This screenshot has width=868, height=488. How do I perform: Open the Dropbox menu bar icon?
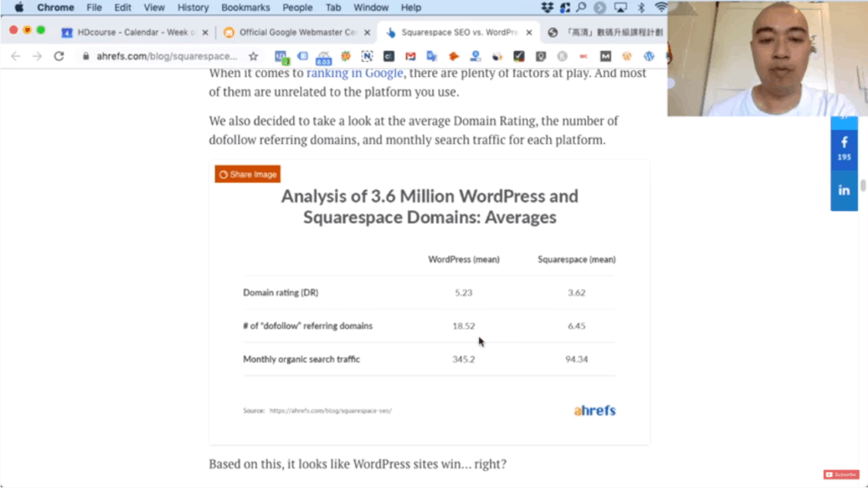click(547, 7)
